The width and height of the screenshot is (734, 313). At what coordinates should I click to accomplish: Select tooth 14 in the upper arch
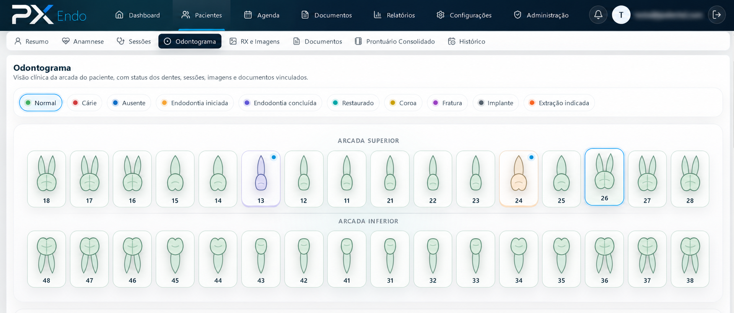218,179
